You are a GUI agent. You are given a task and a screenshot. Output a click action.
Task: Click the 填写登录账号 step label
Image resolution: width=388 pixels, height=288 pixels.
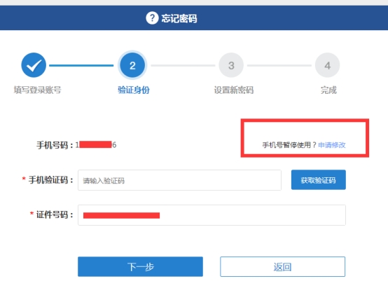click(37, 90)
